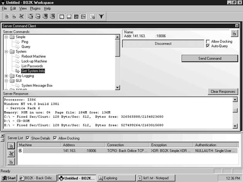The width and height of the screenshot is (243, 182).
Task: Uncheck Show Details in Server List
Action: 27,138
